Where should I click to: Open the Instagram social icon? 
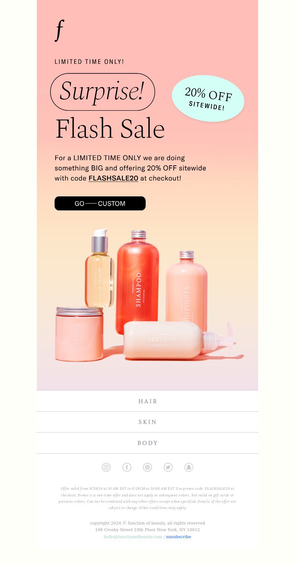106,467
